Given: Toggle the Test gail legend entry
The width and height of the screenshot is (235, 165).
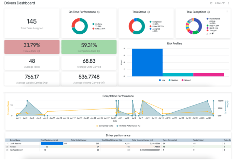Looking at the screenshot, I should 211,31.
